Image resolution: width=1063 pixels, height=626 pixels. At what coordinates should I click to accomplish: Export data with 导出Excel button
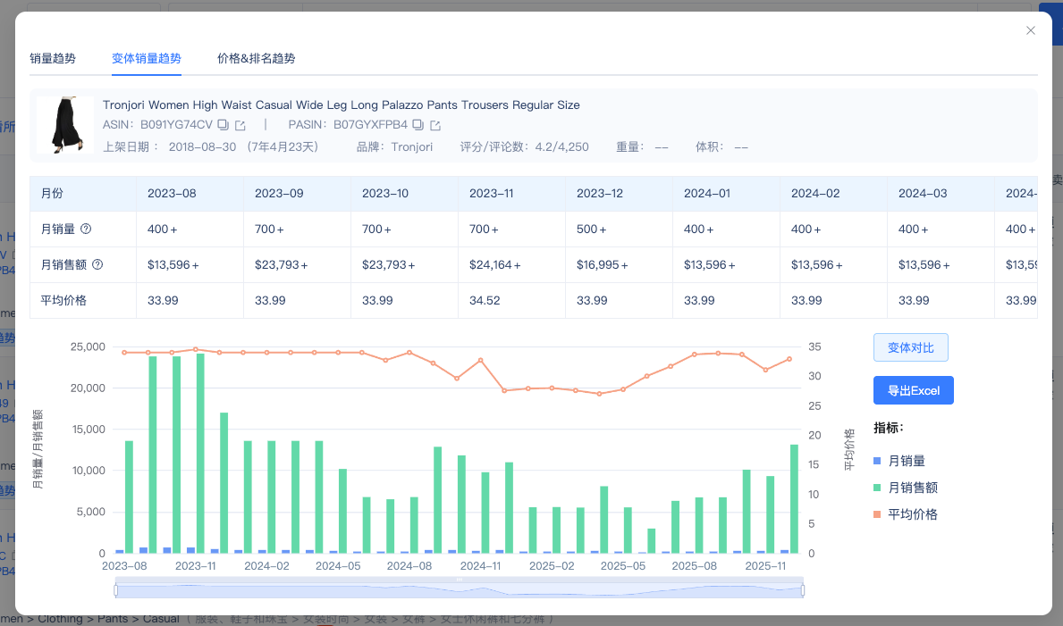pos(913,390)
